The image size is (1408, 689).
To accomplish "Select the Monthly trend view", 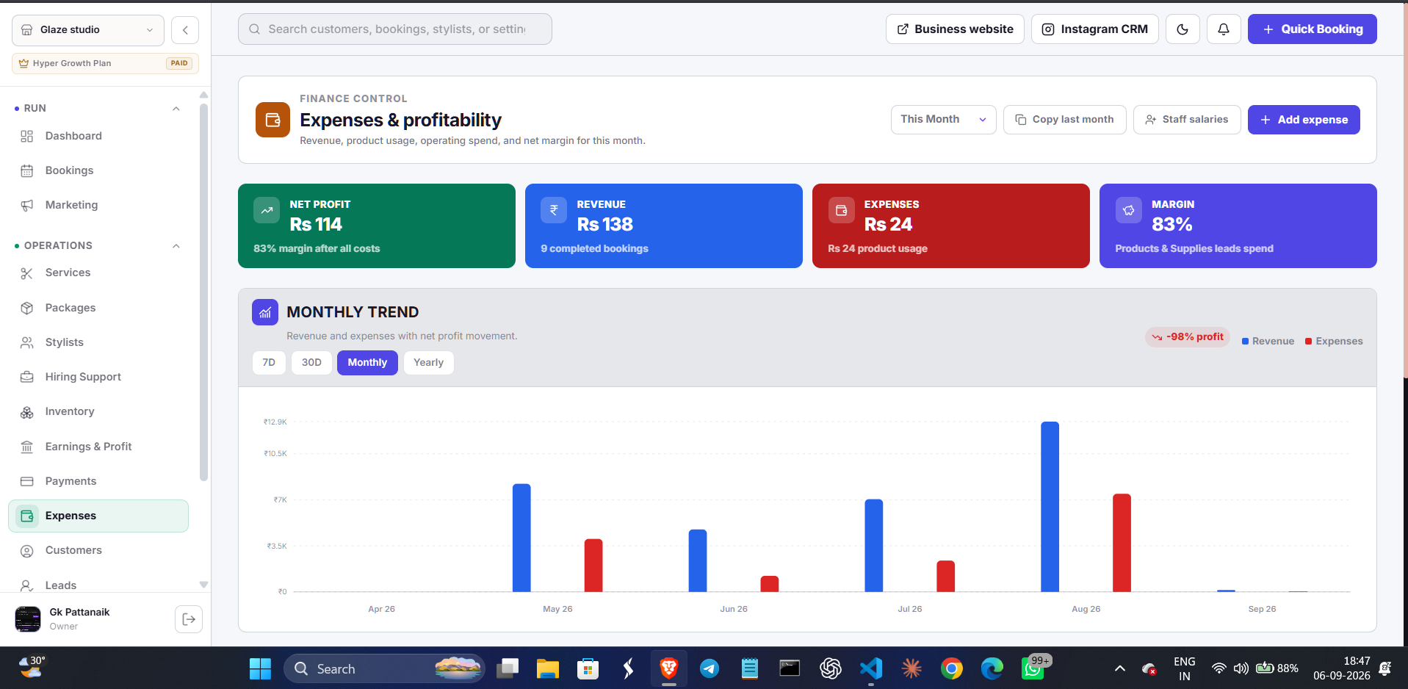I will point(367,363).
